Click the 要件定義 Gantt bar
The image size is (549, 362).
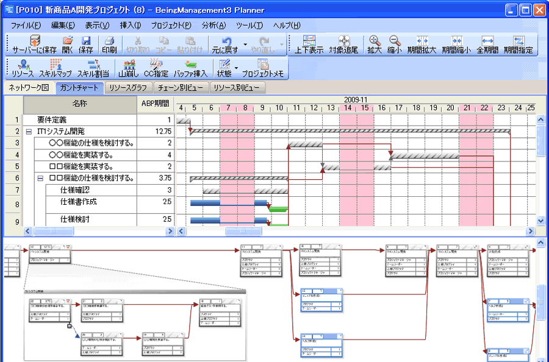click(183, 121)
